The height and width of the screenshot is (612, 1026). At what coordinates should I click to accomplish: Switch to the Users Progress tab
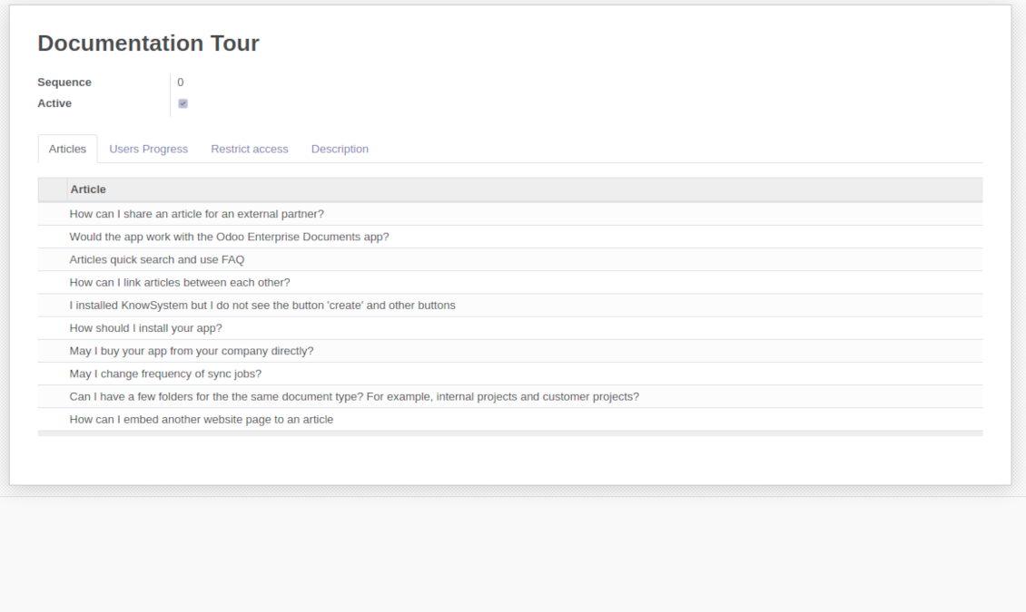[149, 149]
